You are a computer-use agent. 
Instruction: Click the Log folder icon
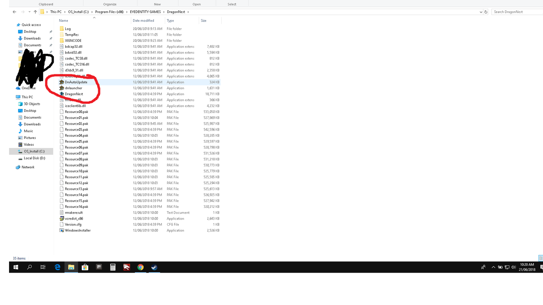coord(62,29)
